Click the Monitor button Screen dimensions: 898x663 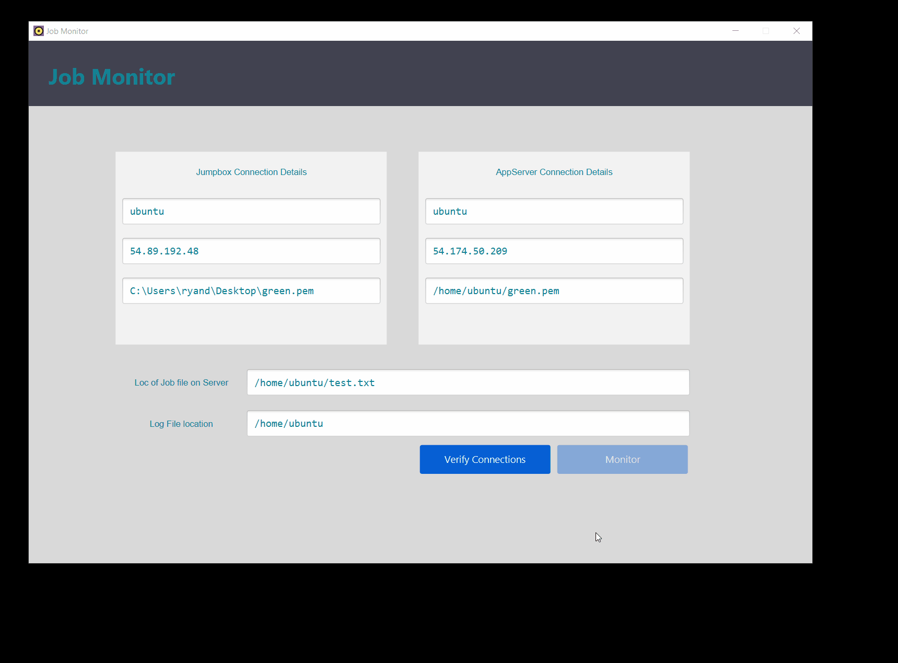[x=622, y=459]
